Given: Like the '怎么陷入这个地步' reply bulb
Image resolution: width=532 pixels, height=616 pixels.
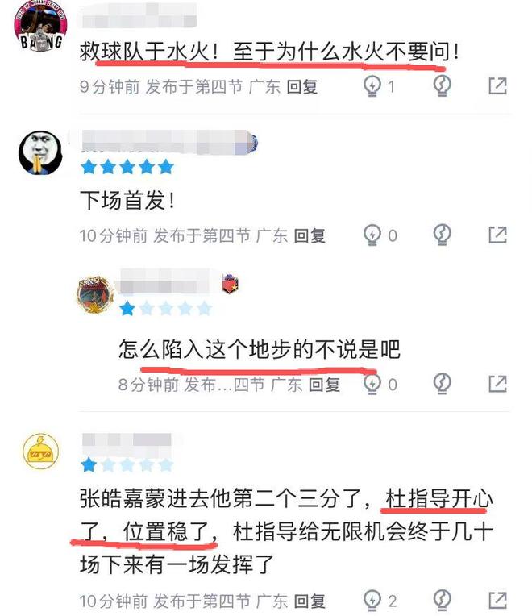Looking at the screenshot, I should point(372,384).
